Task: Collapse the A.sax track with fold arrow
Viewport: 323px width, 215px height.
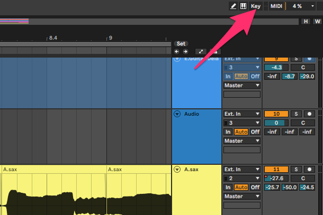Action: (x=177, y=170)
